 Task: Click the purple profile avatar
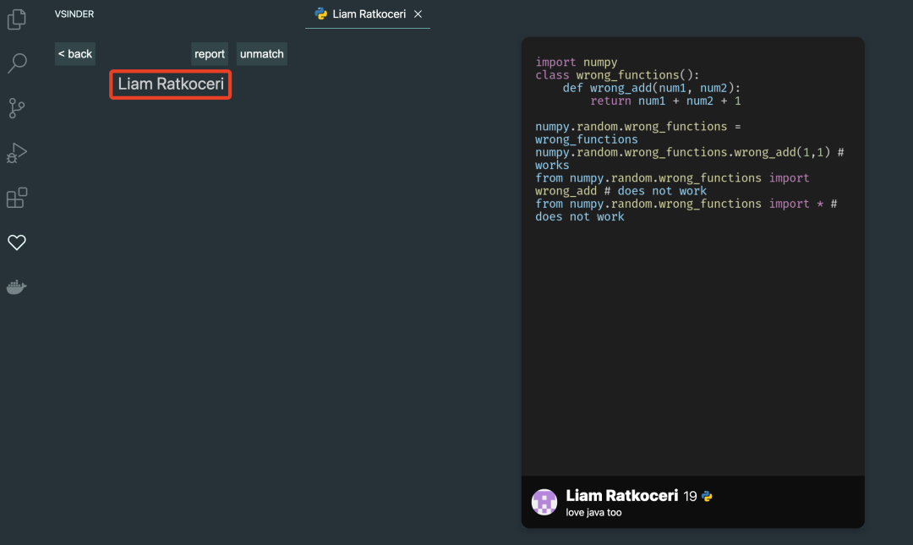tap(544, 502)
